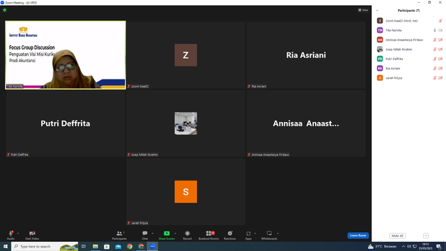Click the Mute All button

click(397, 236)
